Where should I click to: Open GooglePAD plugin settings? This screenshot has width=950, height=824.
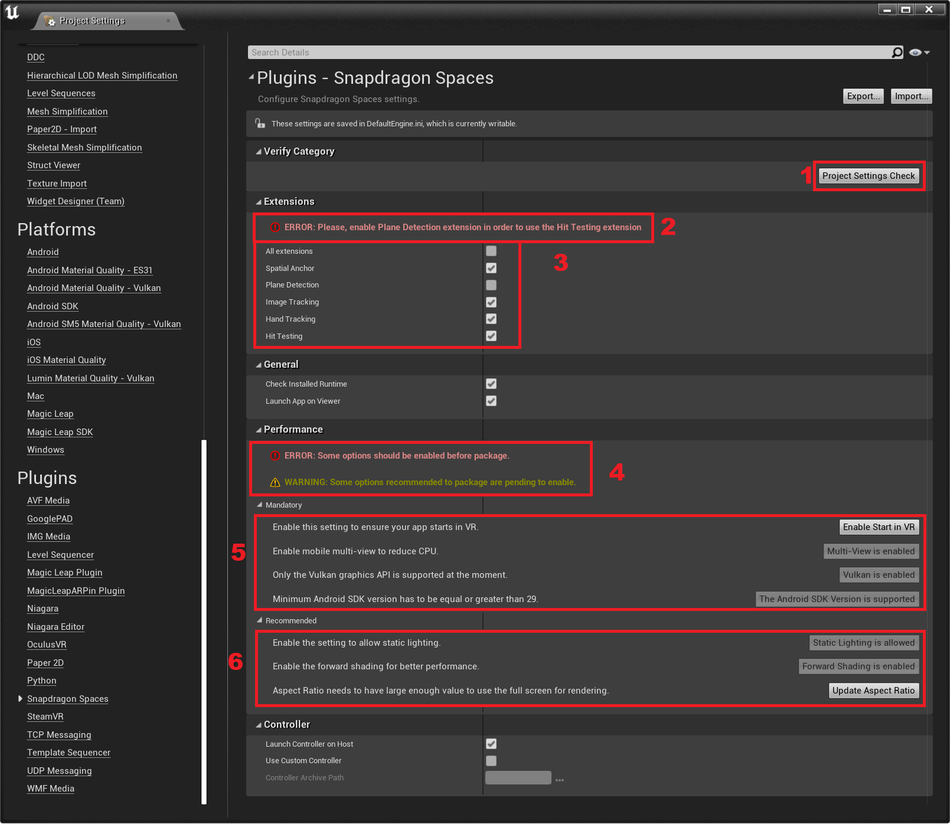click(x=50, y=519)
